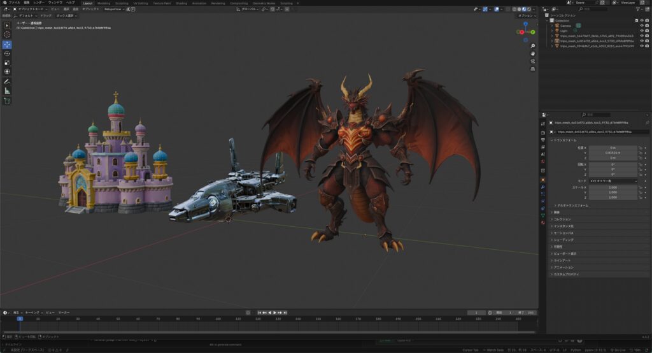Screen dimensions: 652x353
Task: Hide the Camera object with eye icon
Action: coord(641,25)
